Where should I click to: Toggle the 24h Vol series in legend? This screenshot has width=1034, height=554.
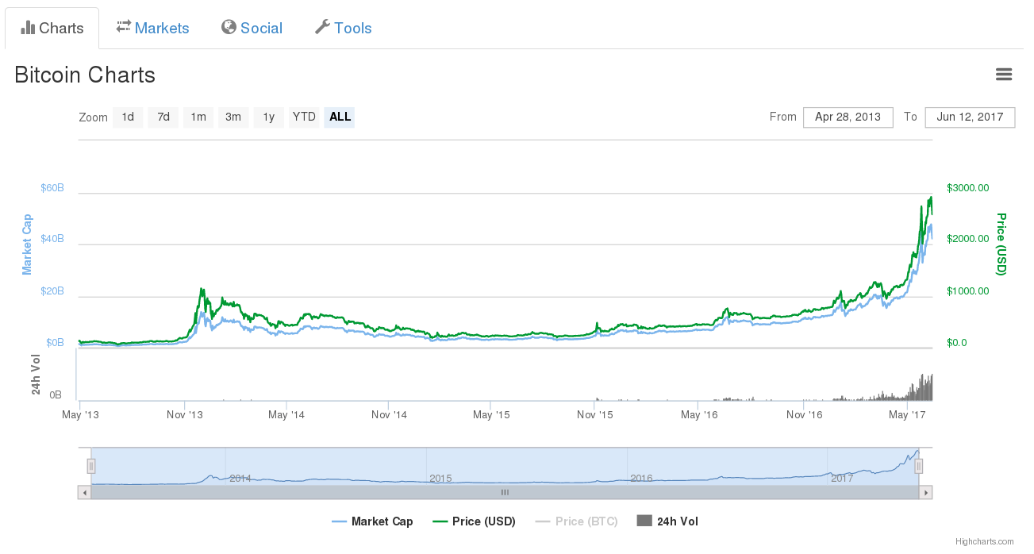667,521
